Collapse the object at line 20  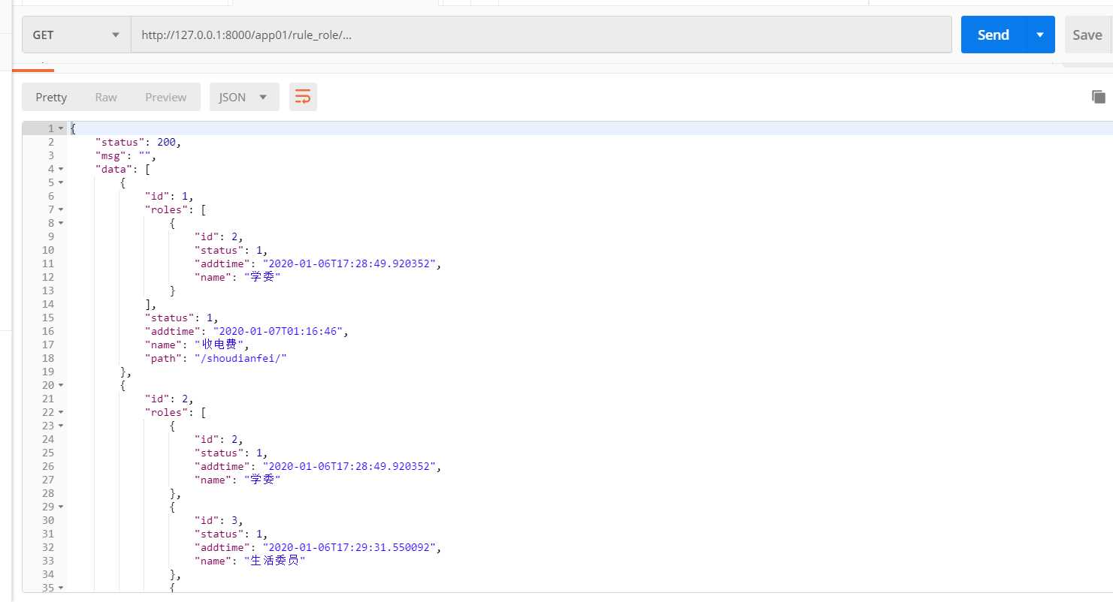(61, 385)
